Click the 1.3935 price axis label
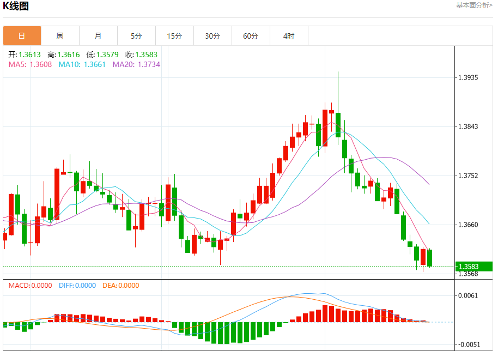The width and height of the screenshot is (498, 351). (468, 77)
